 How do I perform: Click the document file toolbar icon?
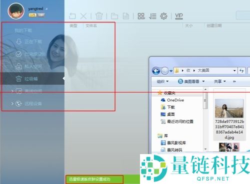click(125, 16)
